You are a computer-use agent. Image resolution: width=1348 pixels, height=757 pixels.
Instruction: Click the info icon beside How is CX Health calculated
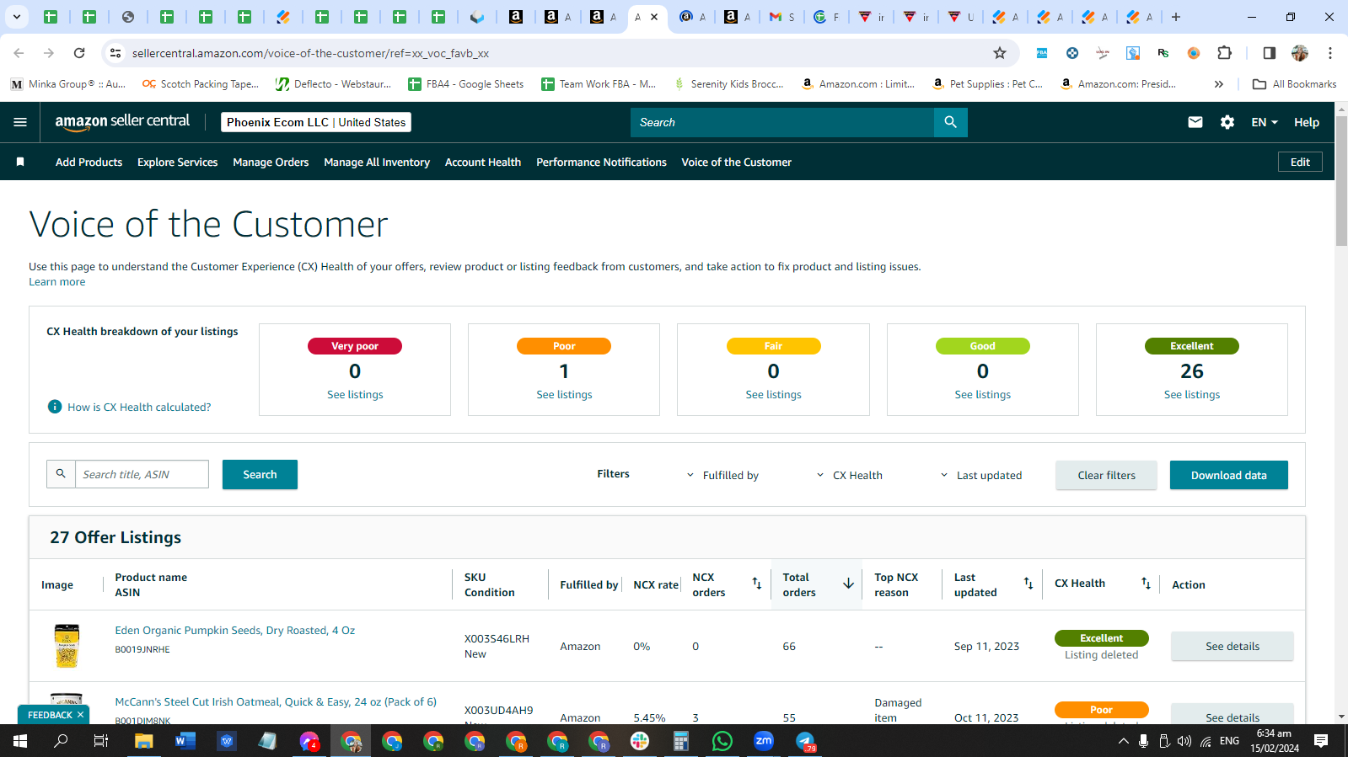coord(55,407)
